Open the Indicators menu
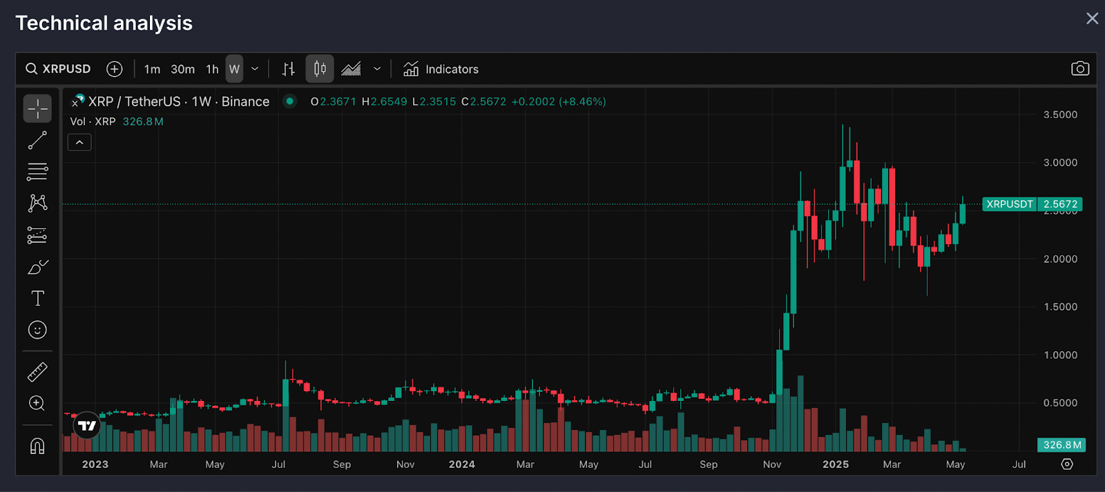The image size is (1105, 492). click(x=441, y=69)
